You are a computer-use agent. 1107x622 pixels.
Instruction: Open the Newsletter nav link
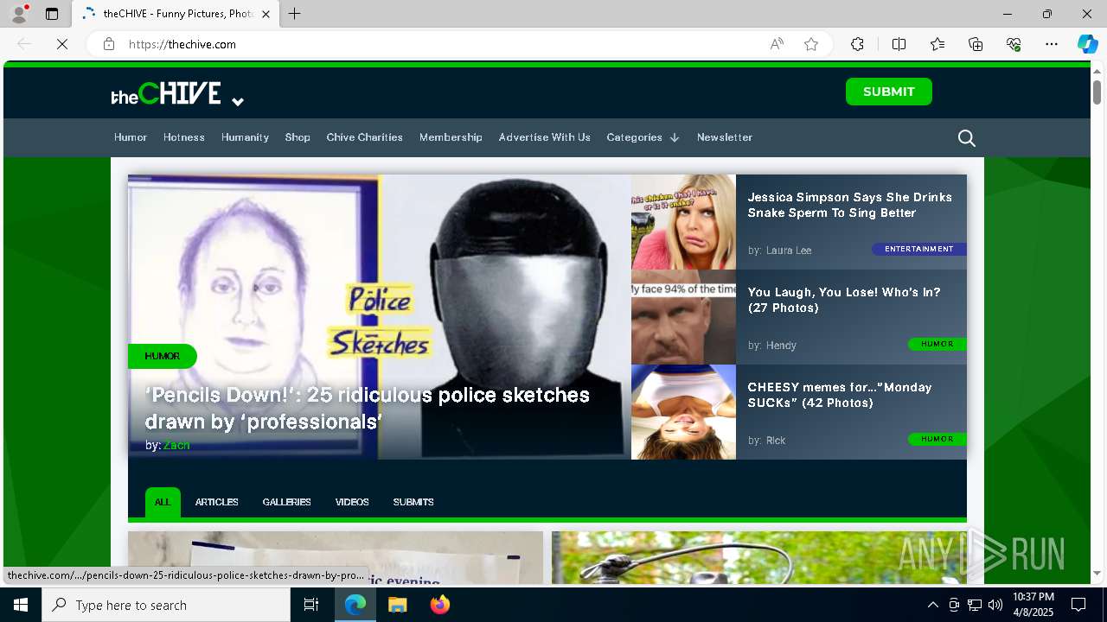(x=725, y=137)
